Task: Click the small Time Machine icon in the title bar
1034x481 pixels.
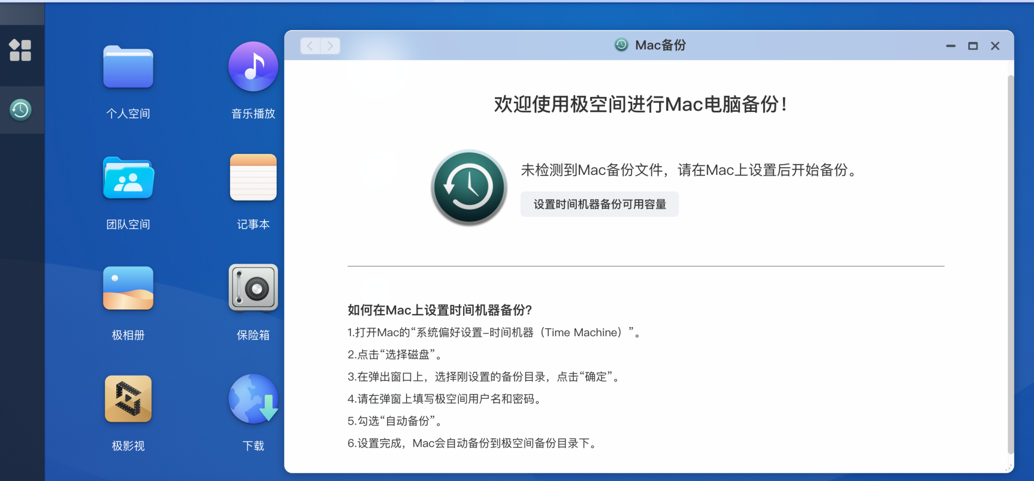Action: click(621, 45)
